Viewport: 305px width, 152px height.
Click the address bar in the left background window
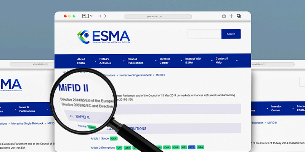32,64
